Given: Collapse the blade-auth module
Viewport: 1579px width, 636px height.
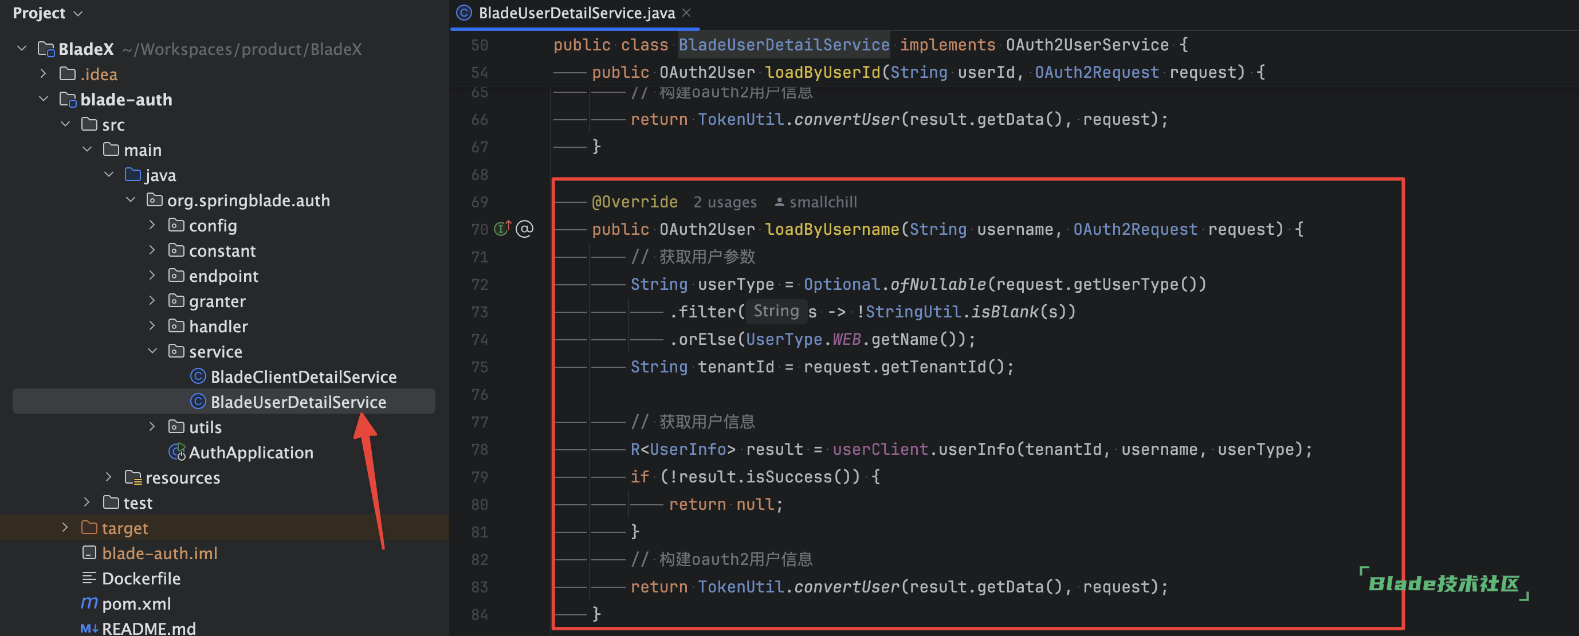Looking at the screenshot, I should coord(44,99).
